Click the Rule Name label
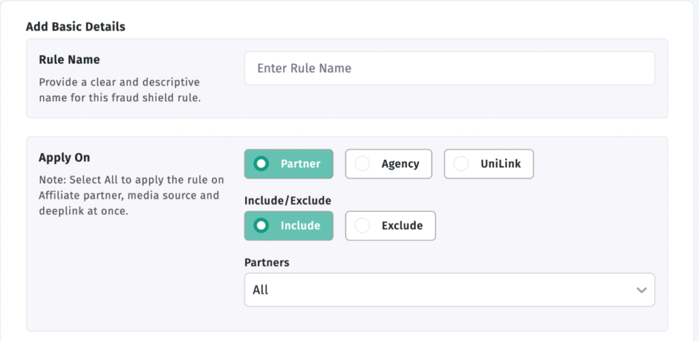 tap(69, 60)
